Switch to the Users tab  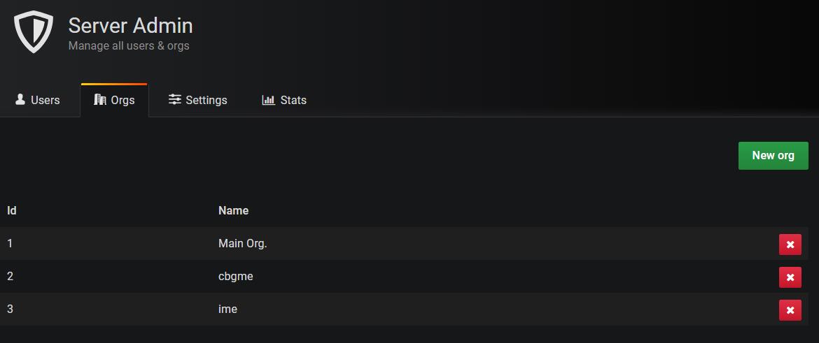[x=38, y=100]
